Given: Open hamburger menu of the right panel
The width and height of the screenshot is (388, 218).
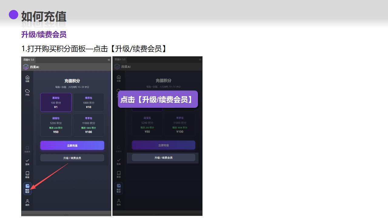Looking at the screenshot, I should 200,60.
